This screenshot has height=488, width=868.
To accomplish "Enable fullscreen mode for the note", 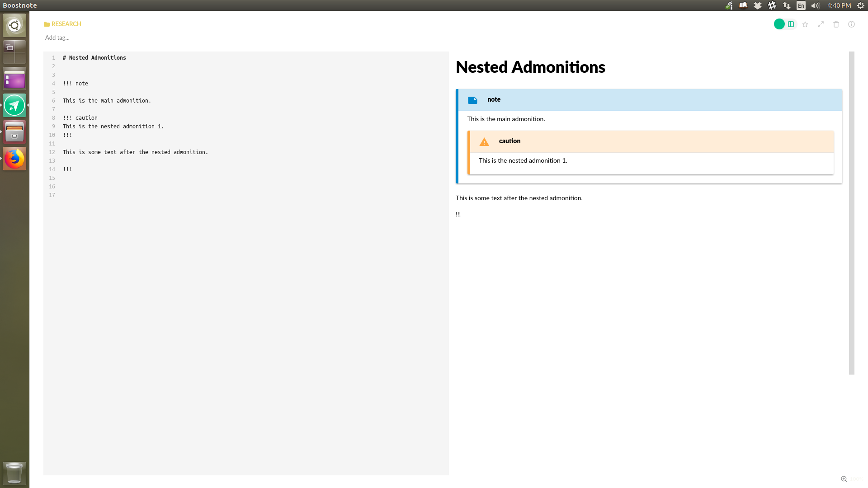I will coord(820,24).
